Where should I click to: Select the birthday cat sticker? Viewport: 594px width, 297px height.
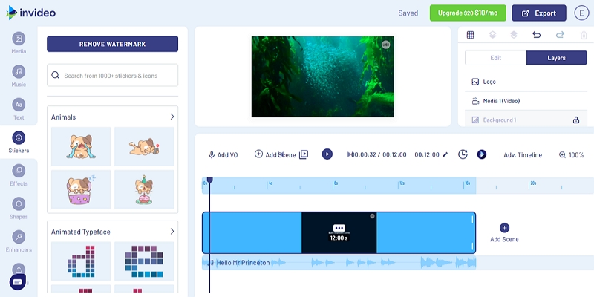[144, 189]
